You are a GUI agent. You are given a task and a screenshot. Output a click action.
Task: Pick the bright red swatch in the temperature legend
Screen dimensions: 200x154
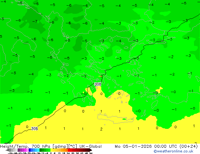click(69, 150)
